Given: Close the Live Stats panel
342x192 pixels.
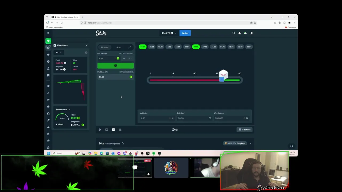Looking at the screenshot, I should pyautogui.click(x=86, y=45).
